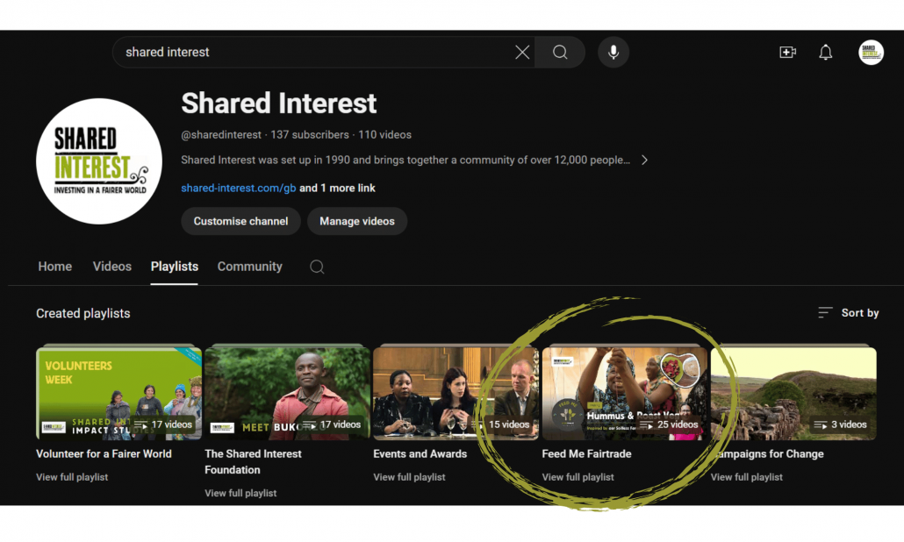The height and width of the screenshot is (542, 904).
Task: Click the channel search magnifier icon
Action: click(317, 267)
